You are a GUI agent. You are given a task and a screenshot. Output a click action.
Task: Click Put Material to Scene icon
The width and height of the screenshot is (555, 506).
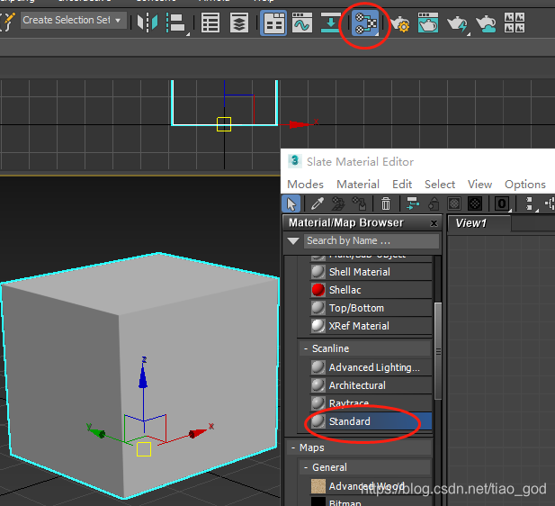[x=338, y=203]
